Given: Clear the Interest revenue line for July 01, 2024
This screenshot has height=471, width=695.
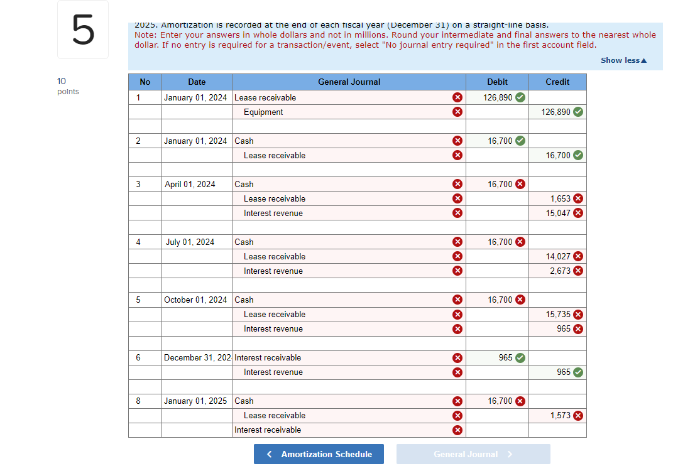Looking at the screenshot, I should [457, 271].
